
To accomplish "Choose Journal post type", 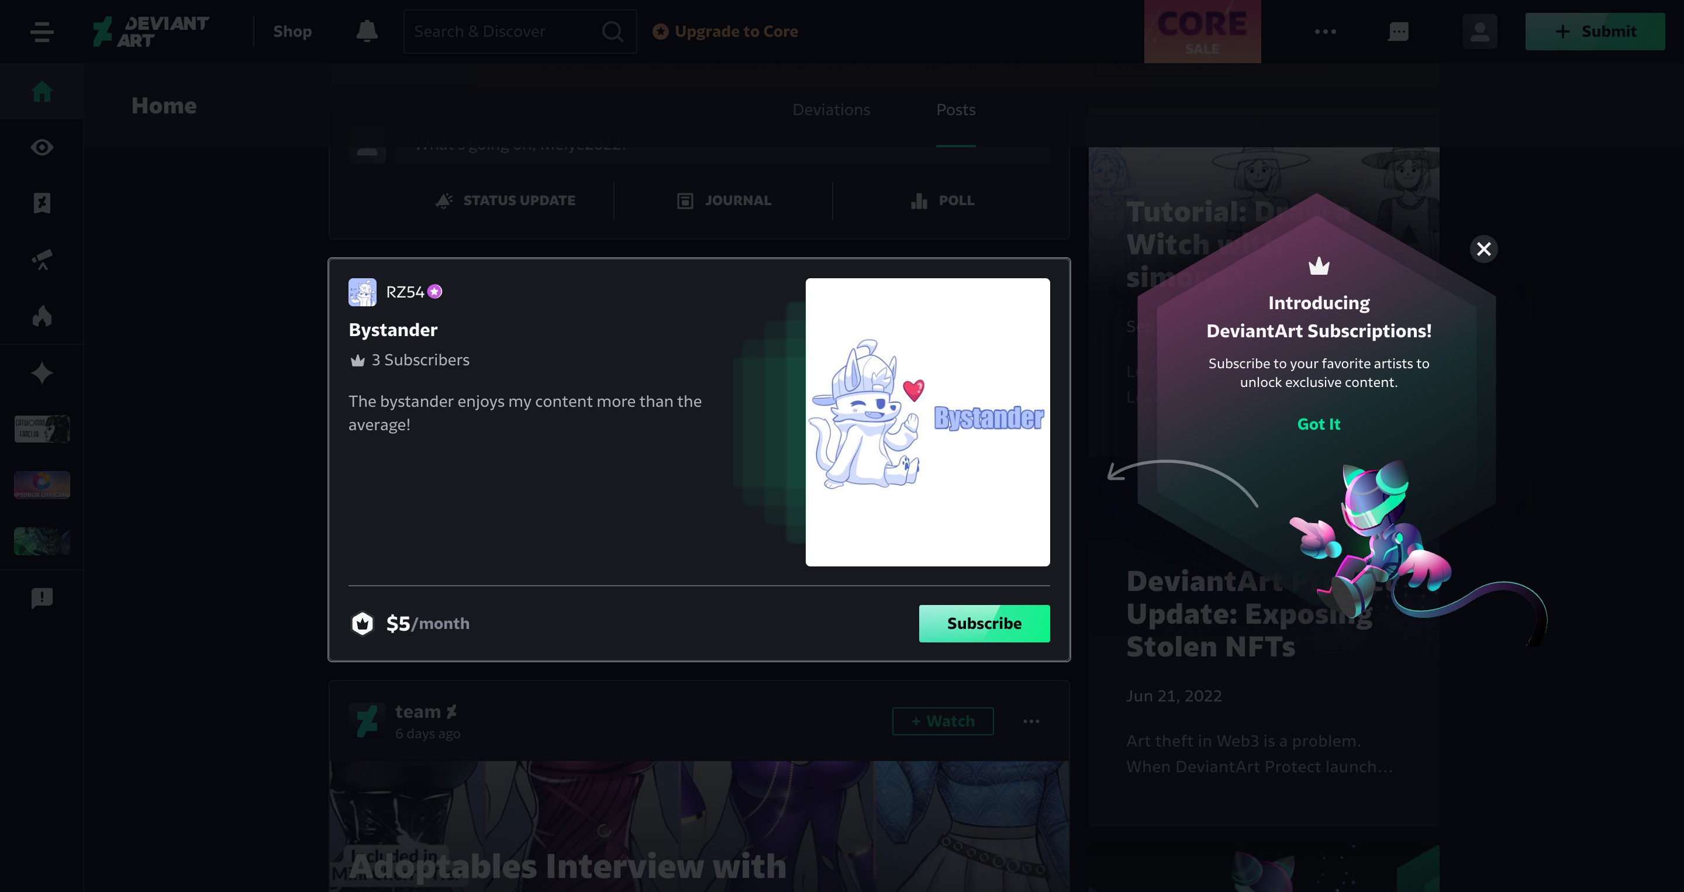I will point(724,200).
